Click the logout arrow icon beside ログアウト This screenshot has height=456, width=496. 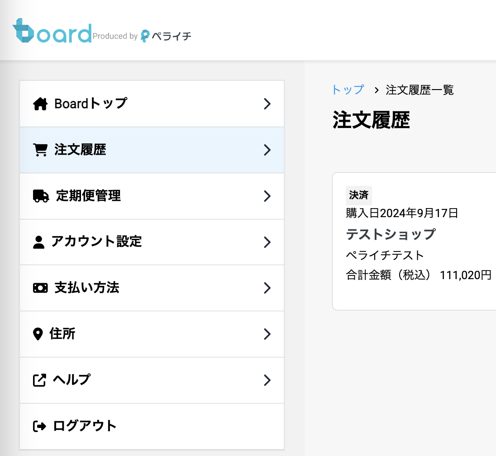(40, 426)
